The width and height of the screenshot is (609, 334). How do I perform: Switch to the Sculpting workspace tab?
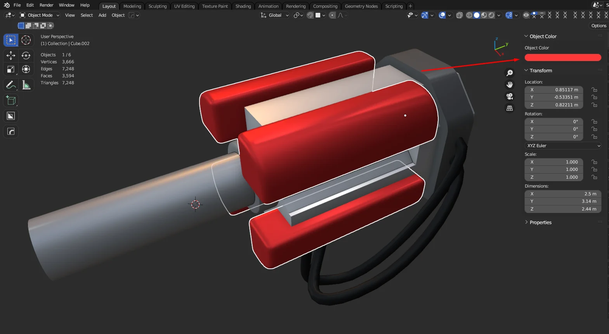[158, 6]
